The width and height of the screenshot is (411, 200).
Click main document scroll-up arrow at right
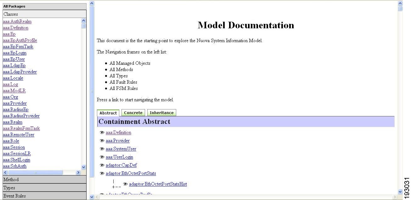point(400,3)
